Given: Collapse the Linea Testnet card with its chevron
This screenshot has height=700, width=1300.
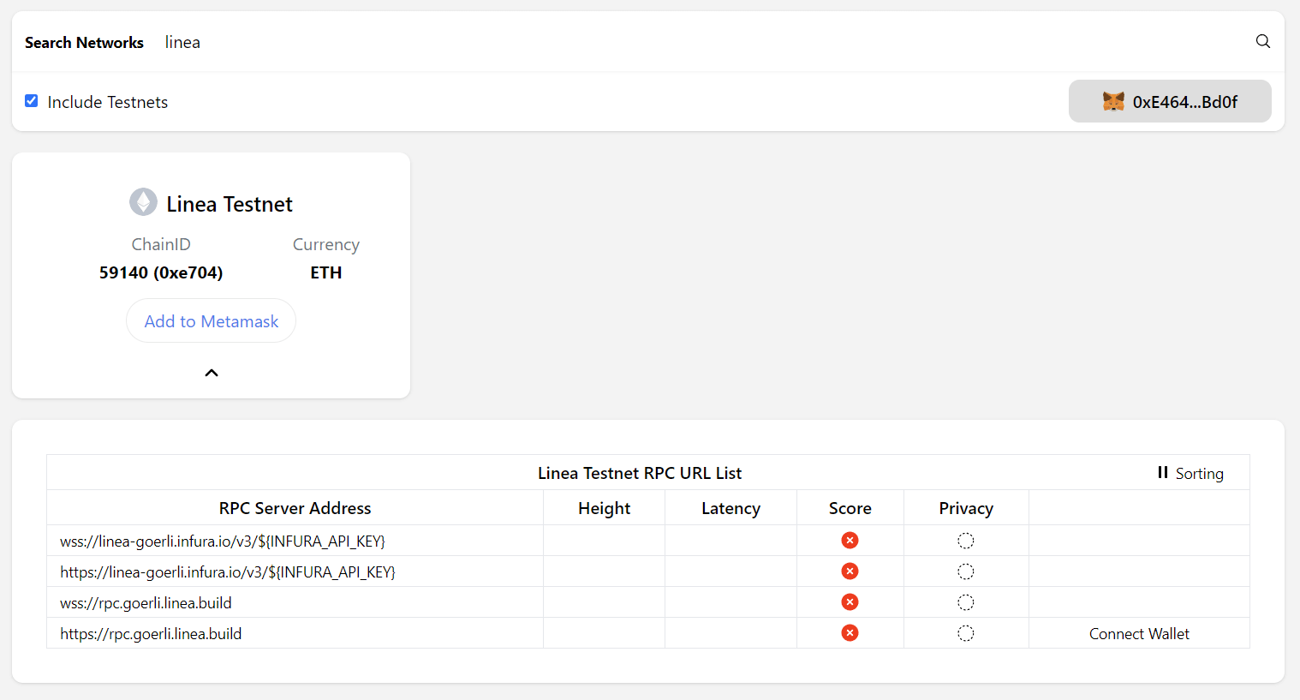Looking at the screenshot, I should [x=211, y=372].
